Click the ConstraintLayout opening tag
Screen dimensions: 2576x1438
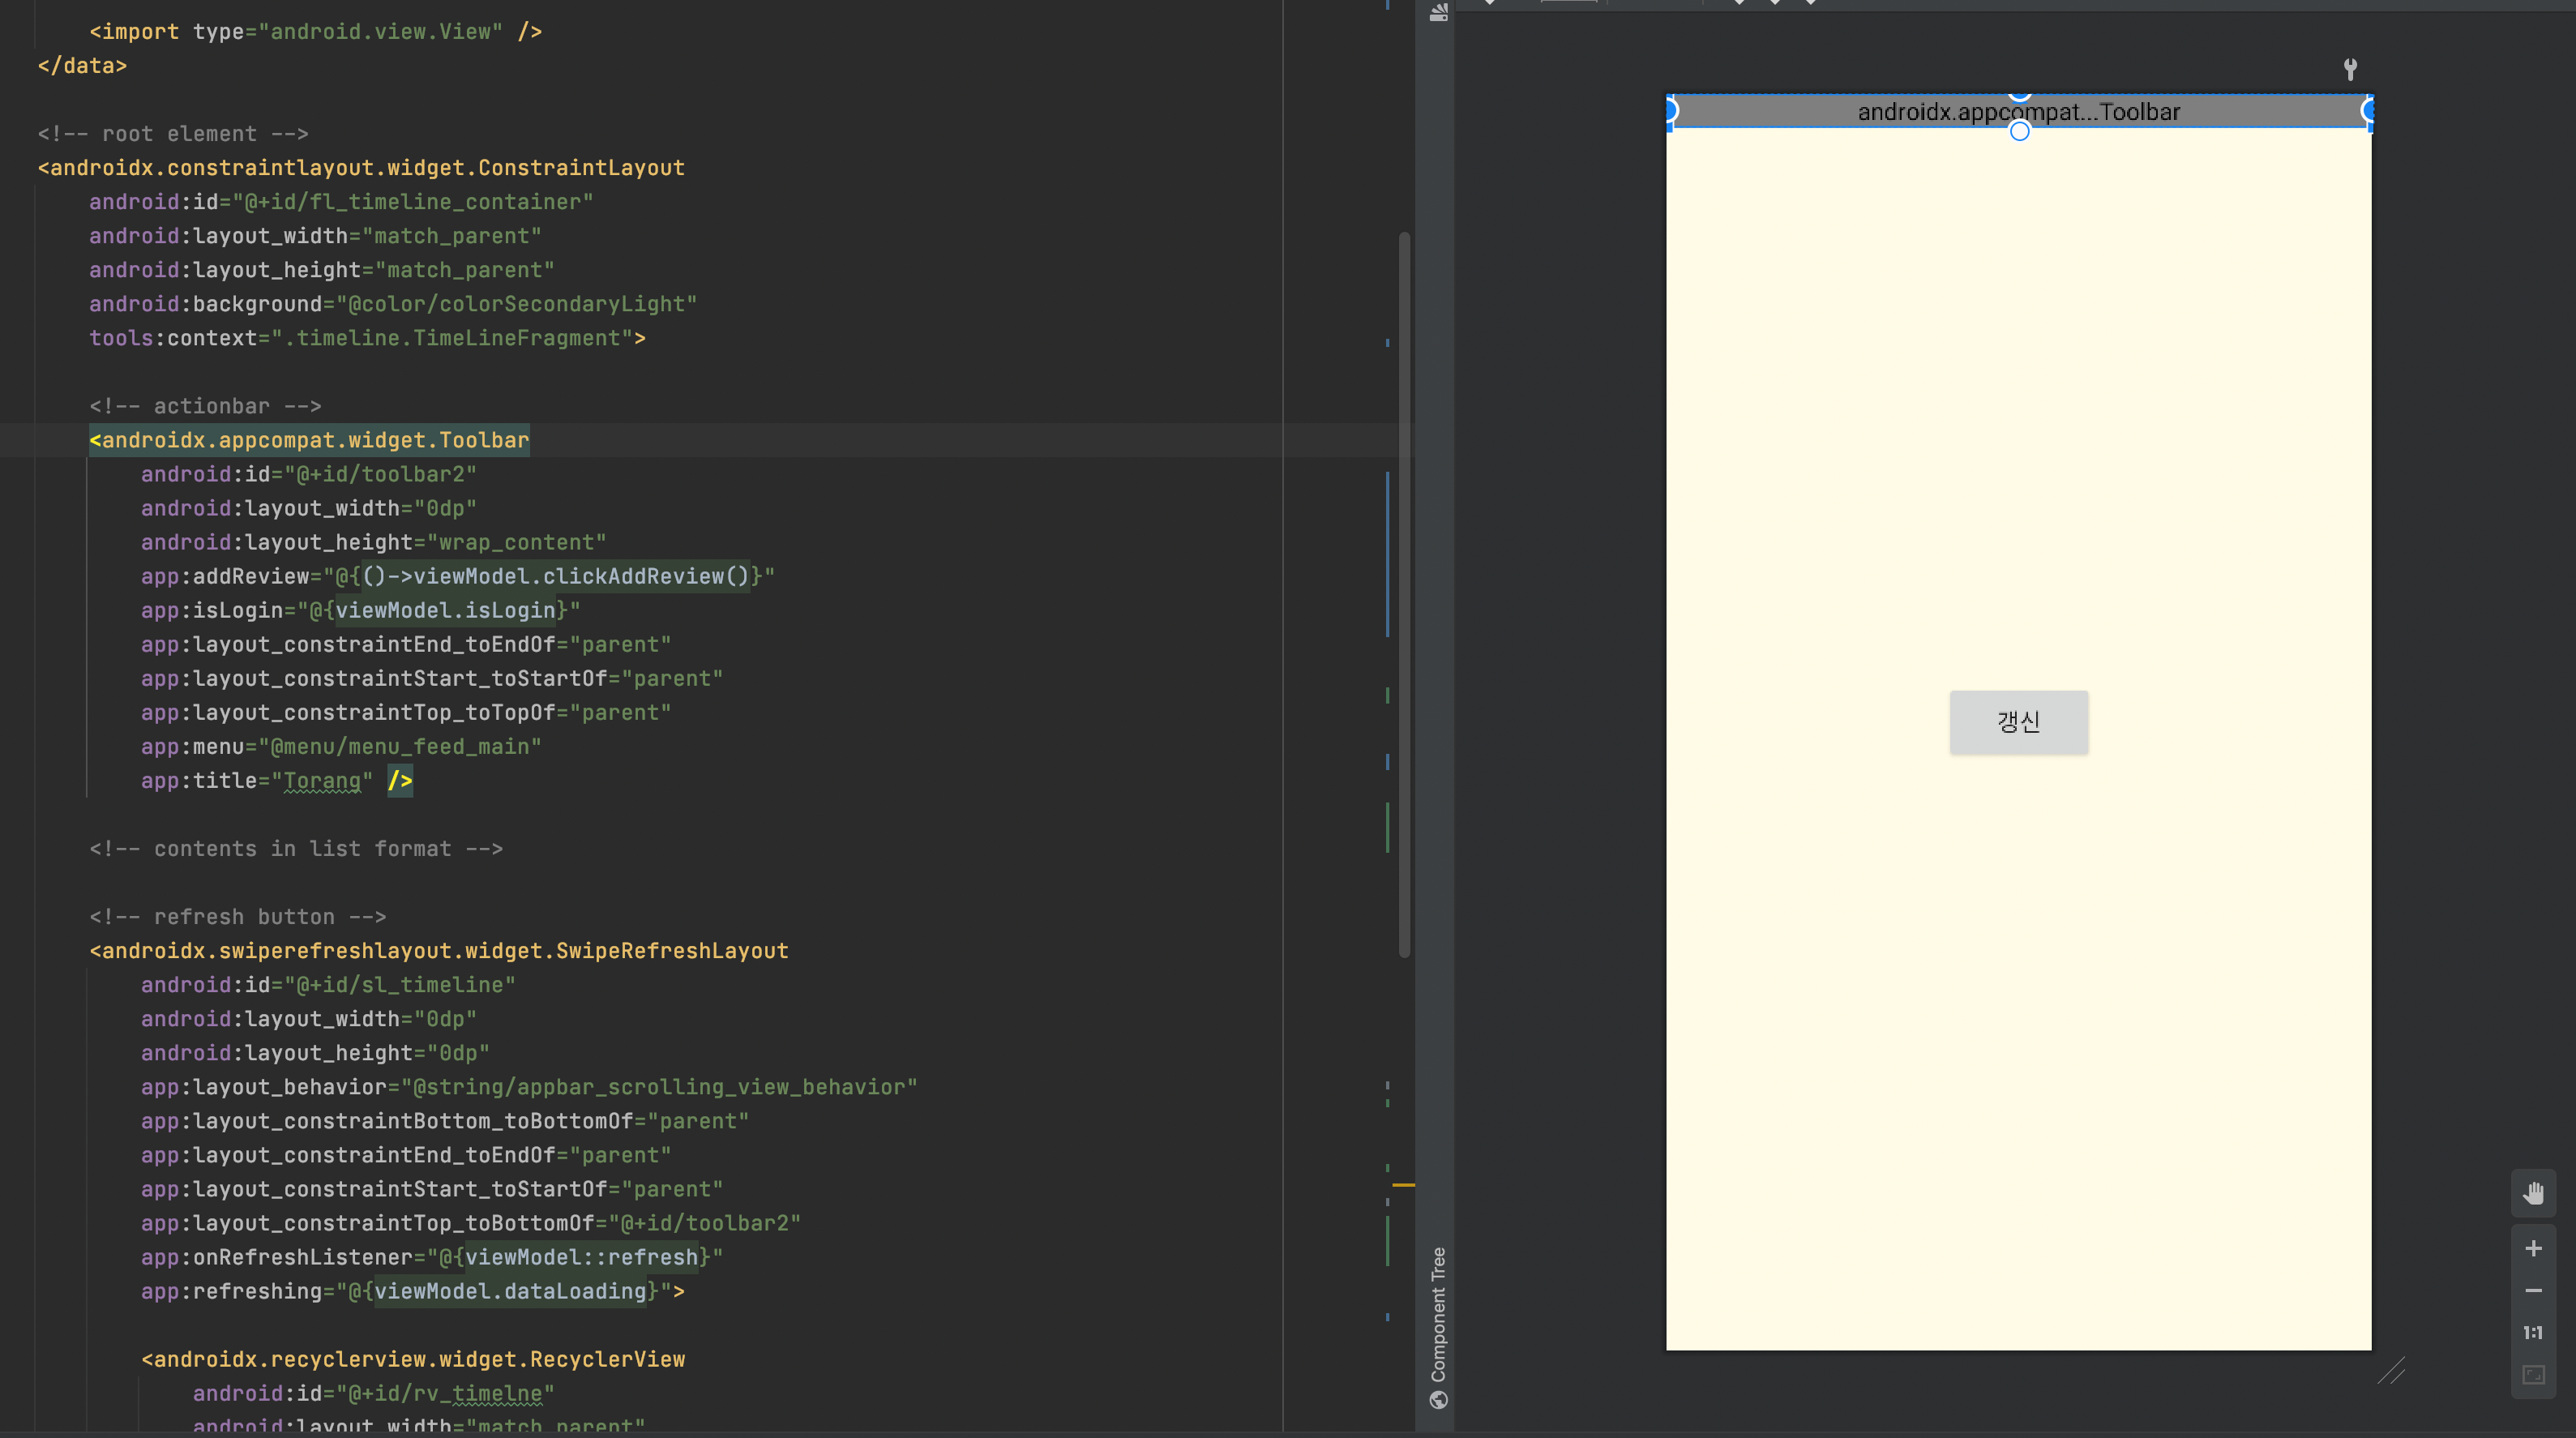tap(362, 168)
